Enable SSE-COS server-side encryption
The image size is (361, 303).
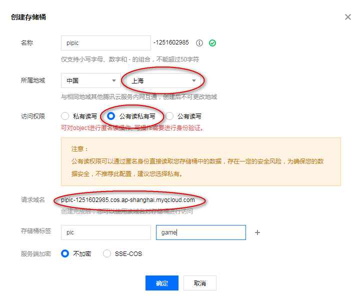(x=107, y=253)
